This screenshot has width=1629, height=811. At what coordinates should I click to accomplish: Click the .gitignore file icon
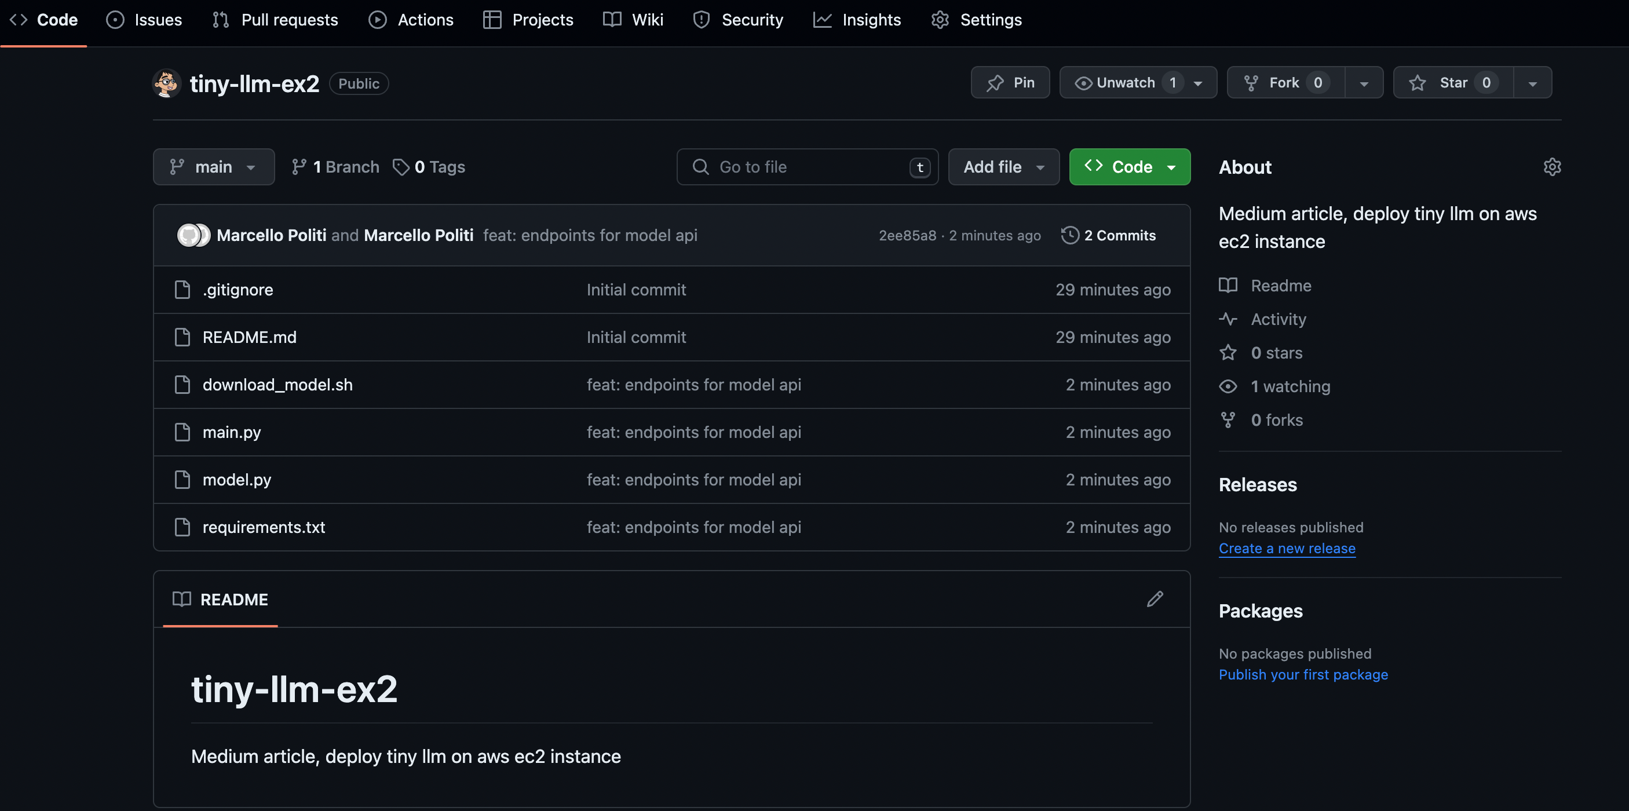(x=182, y=290)
